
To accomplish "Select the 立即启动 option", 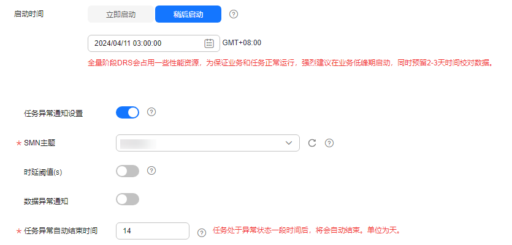I will click(121, 14).
